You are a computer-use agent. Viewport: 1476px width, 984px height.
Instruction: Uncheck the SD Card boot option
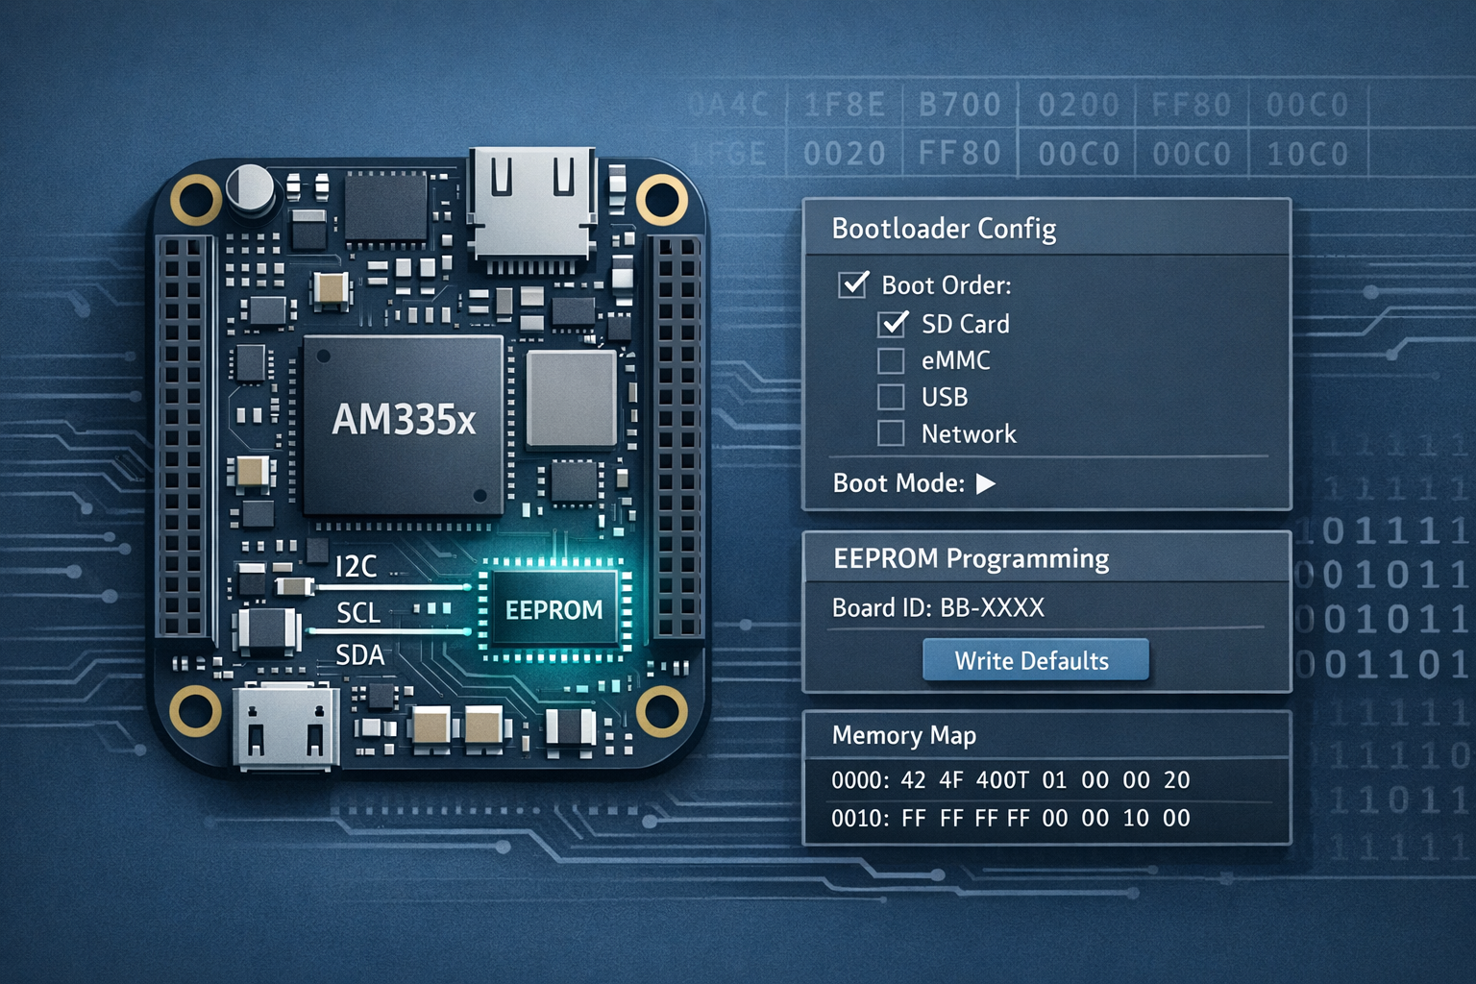point(891,325)
